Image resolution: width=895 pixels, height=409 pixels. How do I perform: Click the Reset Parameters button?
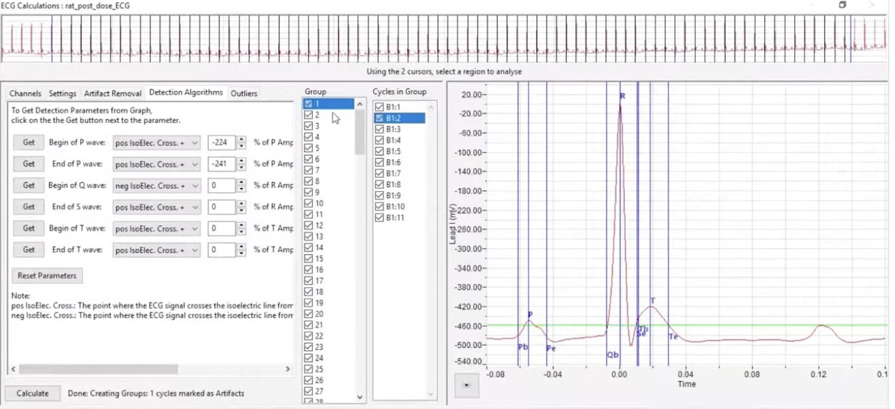(48, 276)
